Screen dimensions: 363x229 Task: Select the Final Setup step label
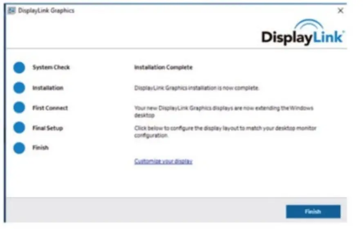click(x=48, y=128)
